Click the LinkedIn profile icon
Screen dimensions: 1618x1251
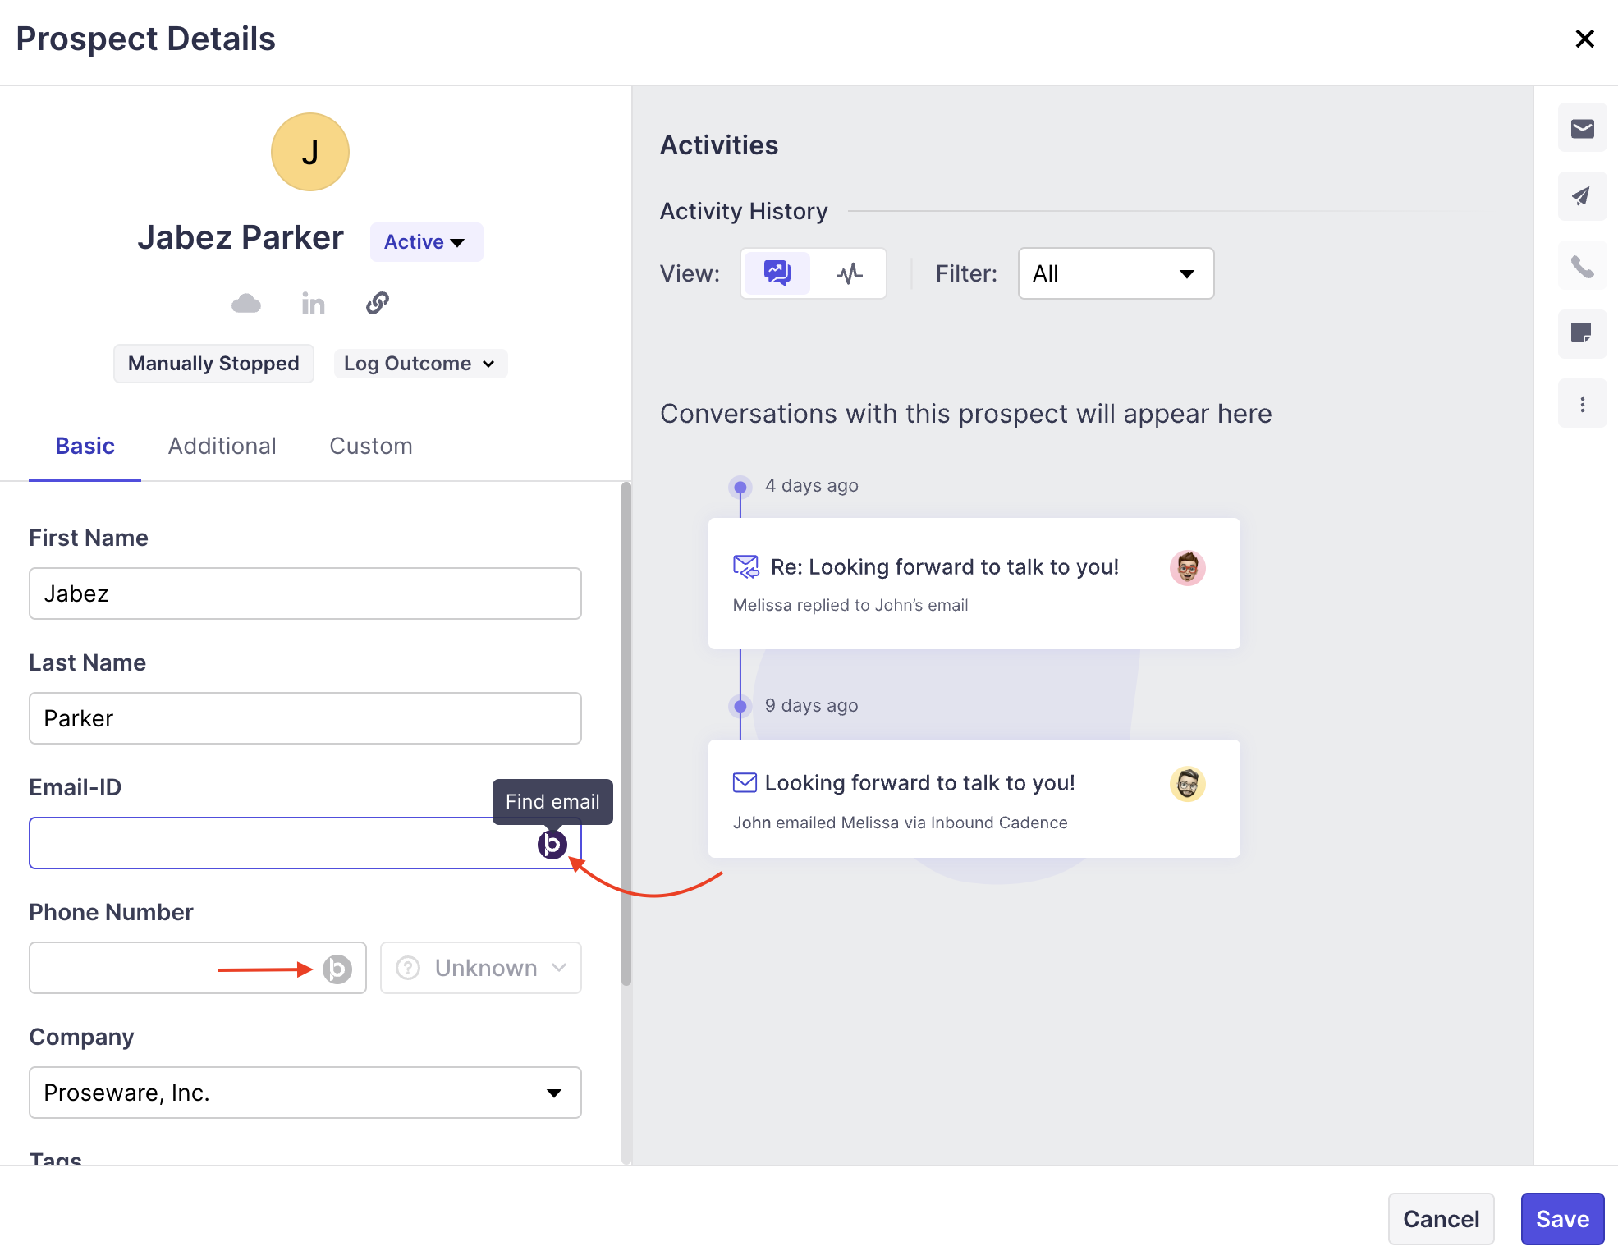pyautogui.click(x=313, y=304)
